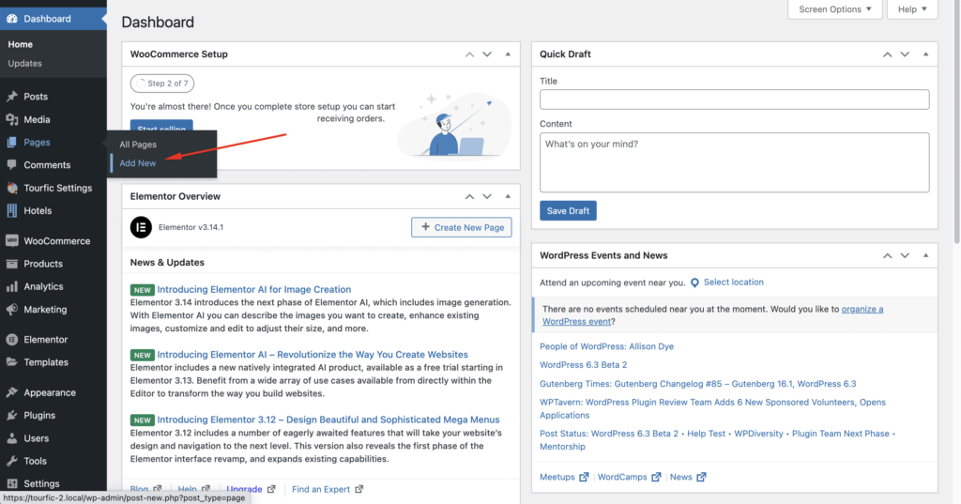
Task: Open Elementor AI Revolutionize Websites article link
Action: [313, 355]
